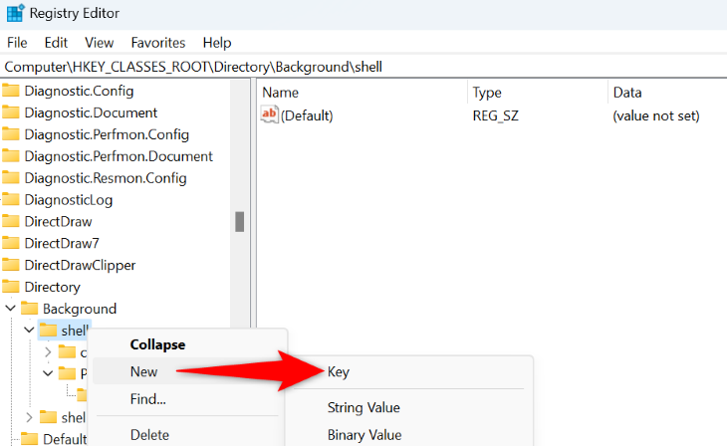Click the (Default) string value icon
The height and width of the screenshot is (446, 727).
[x=269, y=115]
